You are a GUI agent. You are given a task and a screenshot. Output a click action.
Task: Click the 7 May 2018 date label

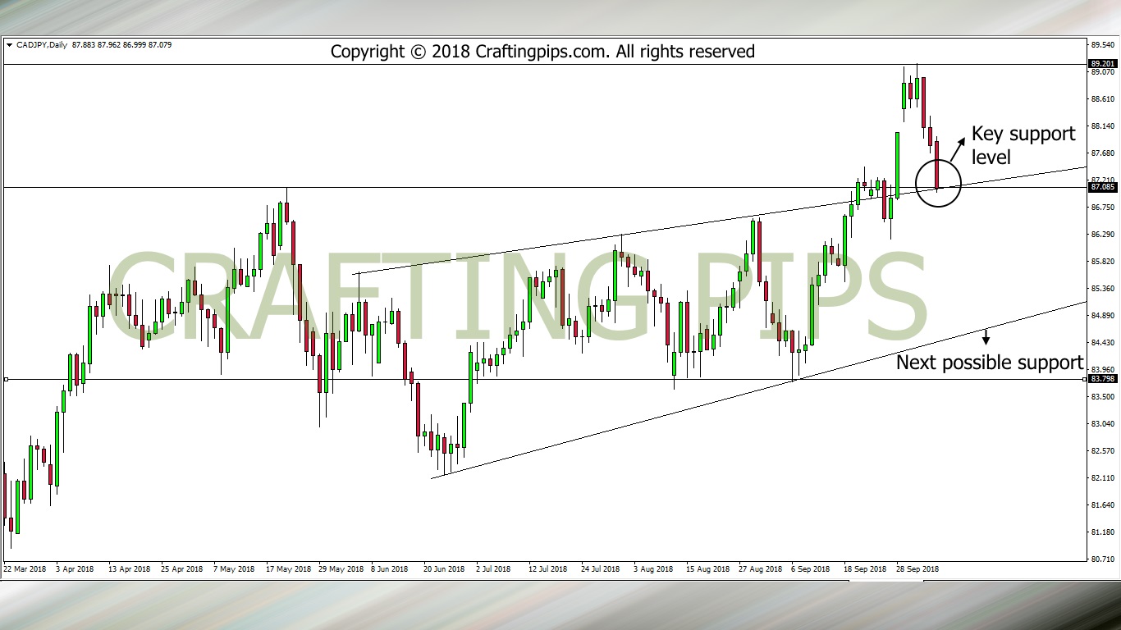[x=235, y=568]
